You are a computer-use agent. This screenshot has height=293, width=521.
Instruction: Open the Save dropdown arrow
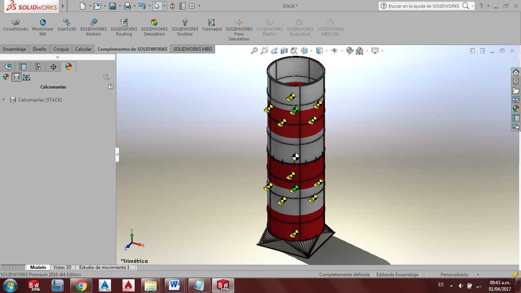[120, 6]
